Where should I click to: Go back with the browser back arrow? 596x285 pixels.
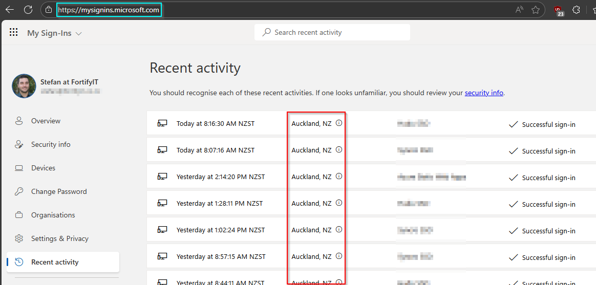point(10,10)
